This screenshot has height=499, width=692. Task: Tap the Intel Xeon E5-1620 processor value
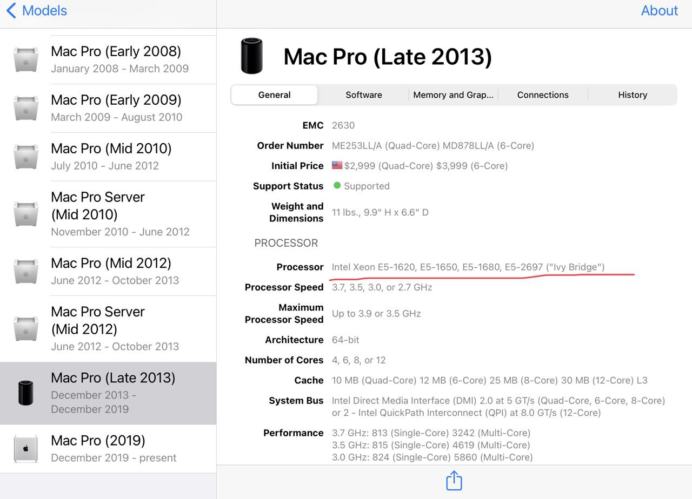(x=468, y=267)
